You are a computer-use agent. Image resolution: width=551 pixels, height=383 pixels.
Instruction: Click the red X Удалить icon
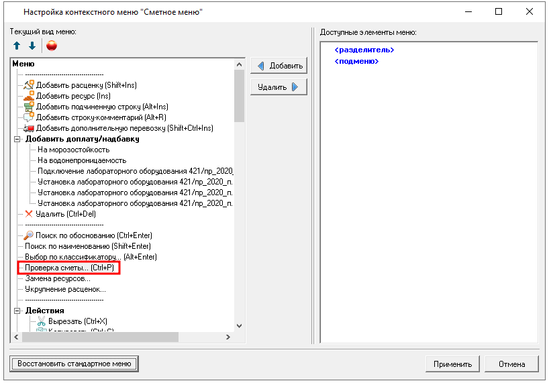[x=29, y=214]
